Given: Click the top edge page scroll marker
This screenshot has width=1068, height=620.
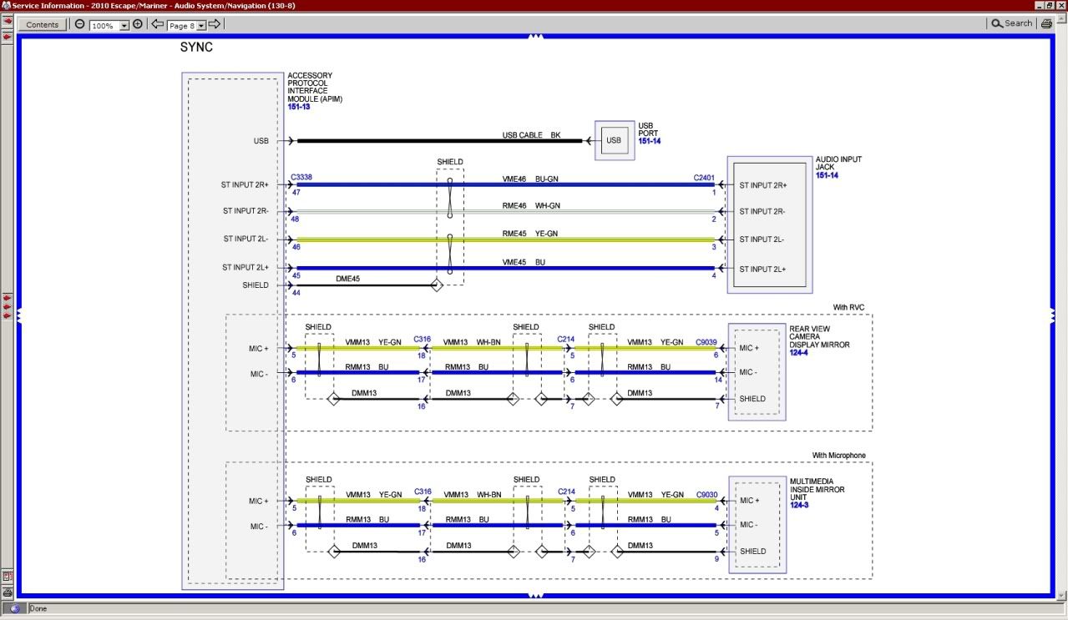Looking at the screenshot, I should [535, 36].
